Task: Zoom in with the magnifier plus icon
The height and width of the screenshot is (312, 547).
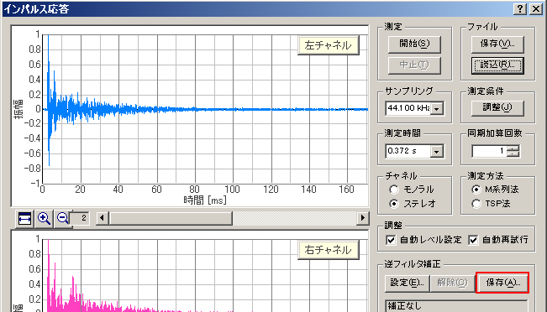Action: click(44, 219)
